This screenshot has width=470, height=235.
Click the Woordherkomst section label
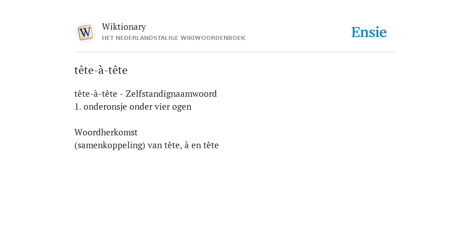coord(106,133)
